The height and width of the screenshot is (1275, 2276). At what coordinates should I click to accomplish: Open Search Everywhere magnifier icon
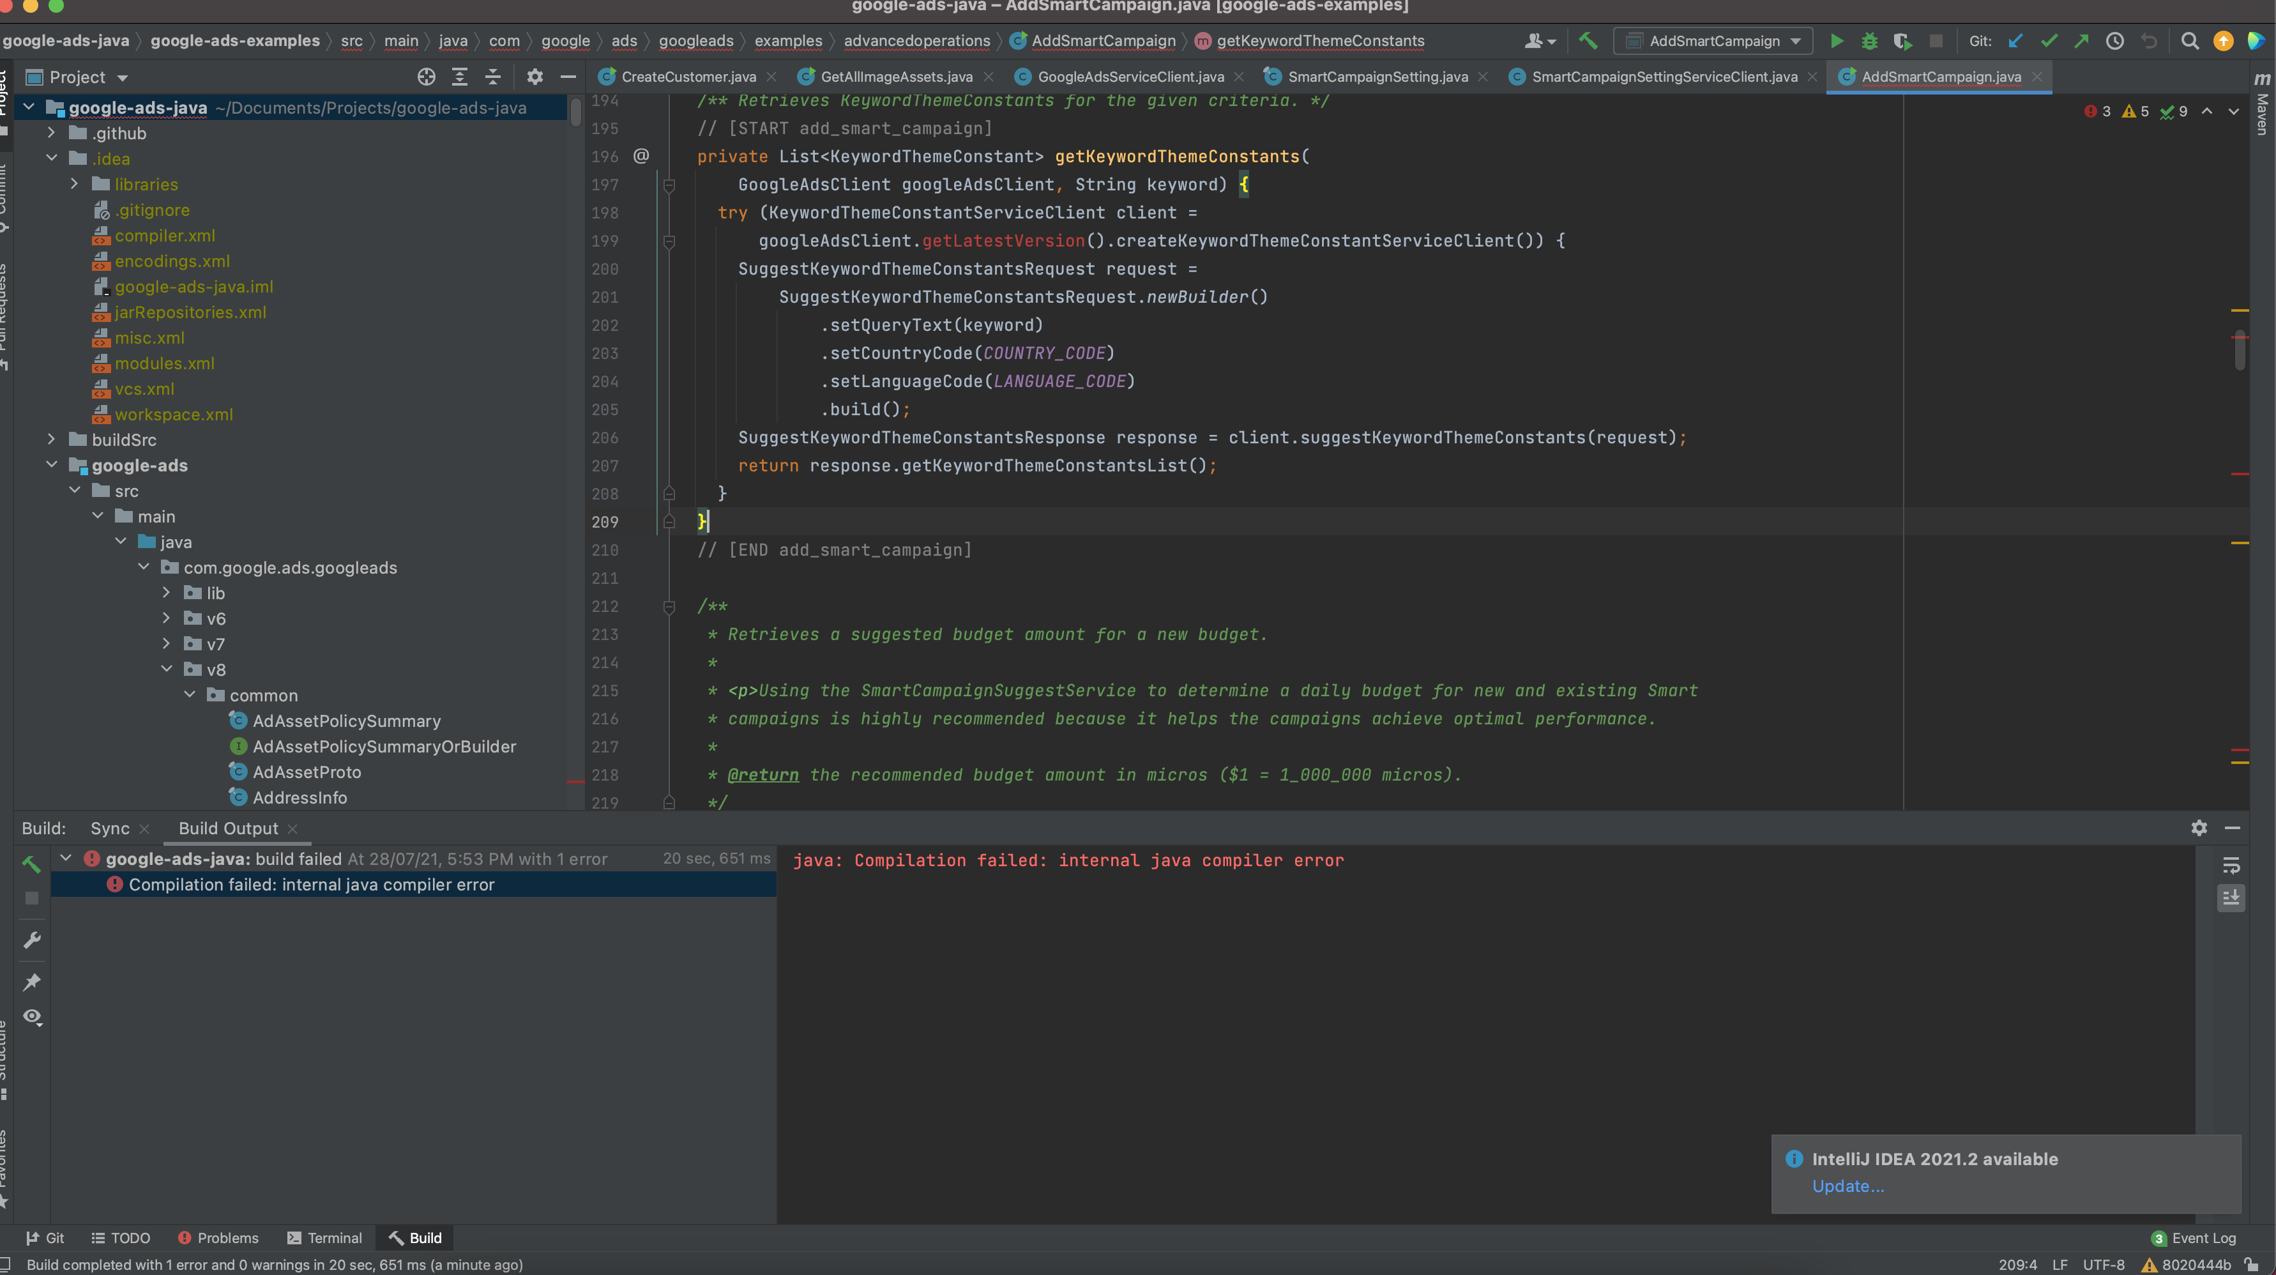[x=2189, y=41]
